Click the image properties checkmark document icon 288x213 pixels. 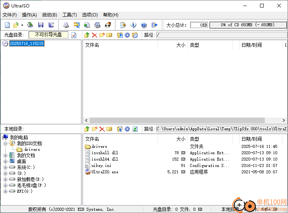(74, 35)
